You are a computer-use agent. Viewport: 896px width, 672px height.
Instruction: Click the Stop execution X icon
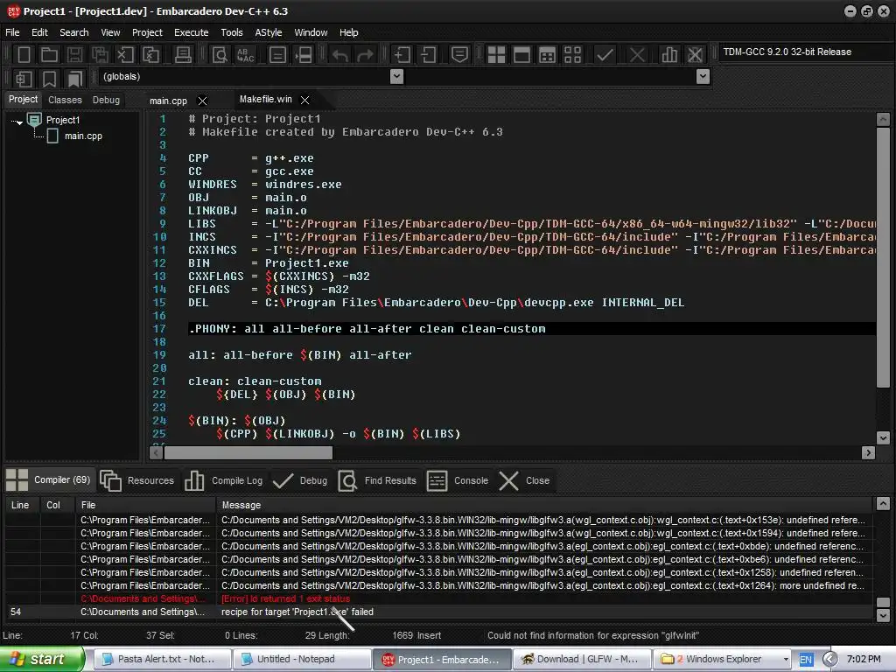click(637, 55)
